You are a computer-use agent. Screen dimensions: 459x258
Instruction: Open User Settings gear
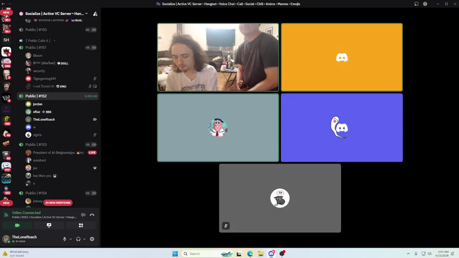coord(92,239)
